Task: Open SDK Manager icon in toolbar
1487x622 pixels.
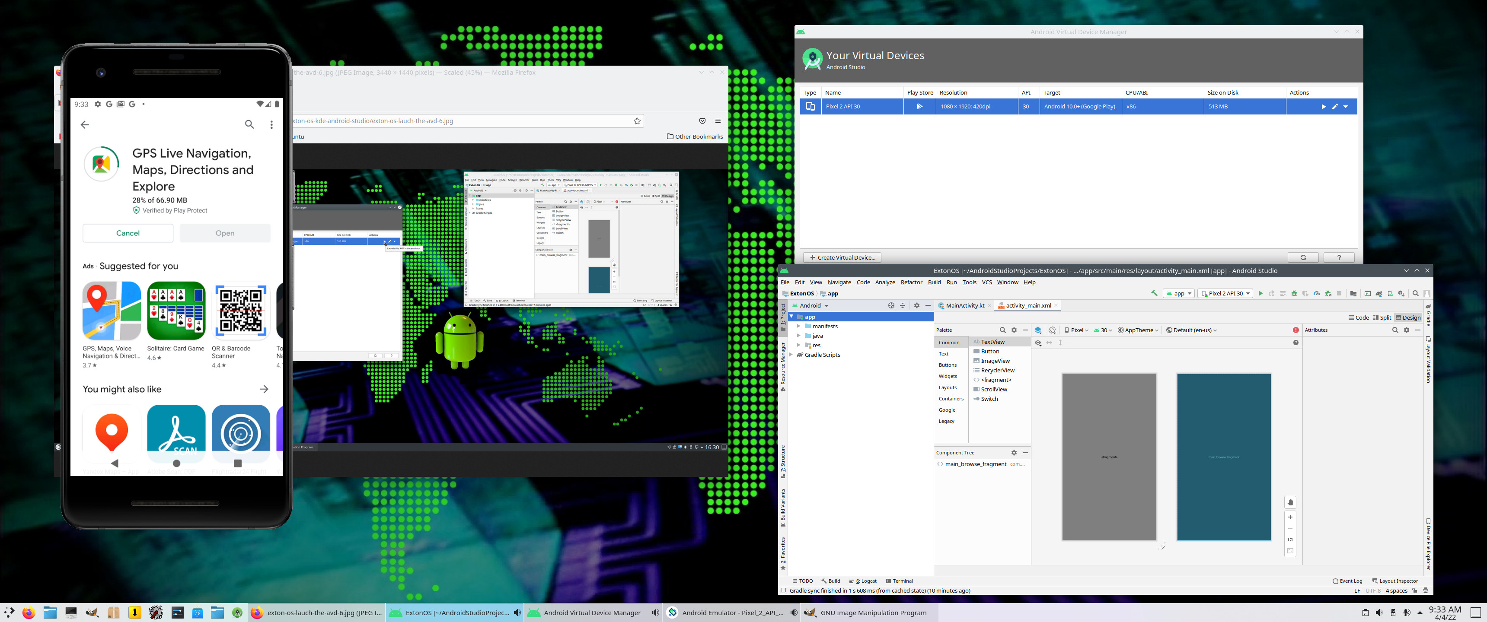Action: [x=1401, y=294]
